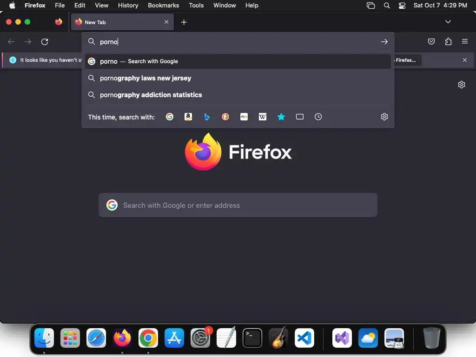
Task: Open Finder from the Dock
Action: (x=44, y=337)
